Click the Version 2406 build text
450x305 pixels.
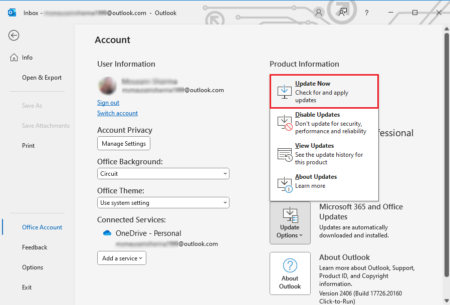coord(360,297)
